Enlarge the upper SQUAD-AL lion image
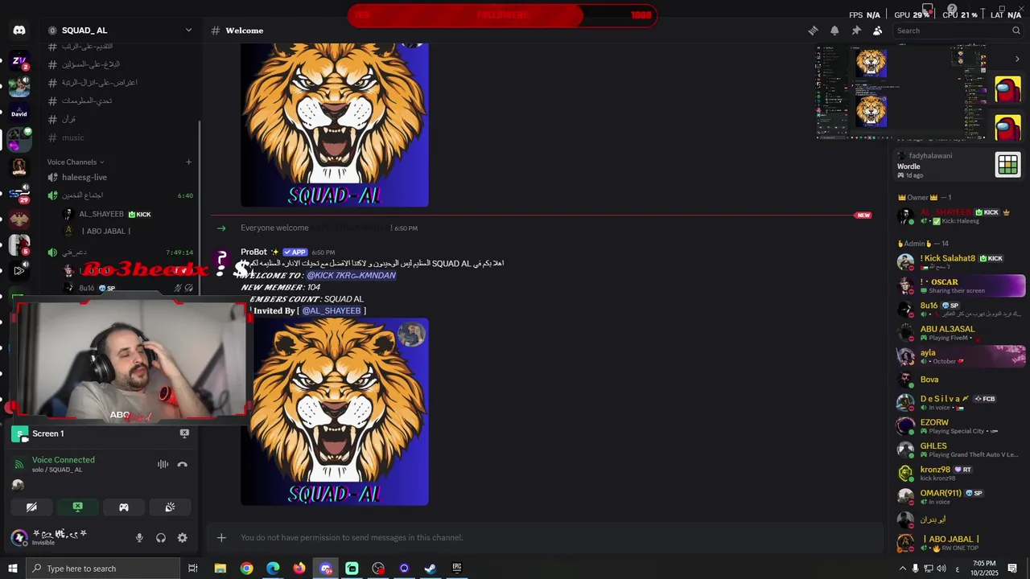Screen dimensions: 1030x579 tap(335, 125)
